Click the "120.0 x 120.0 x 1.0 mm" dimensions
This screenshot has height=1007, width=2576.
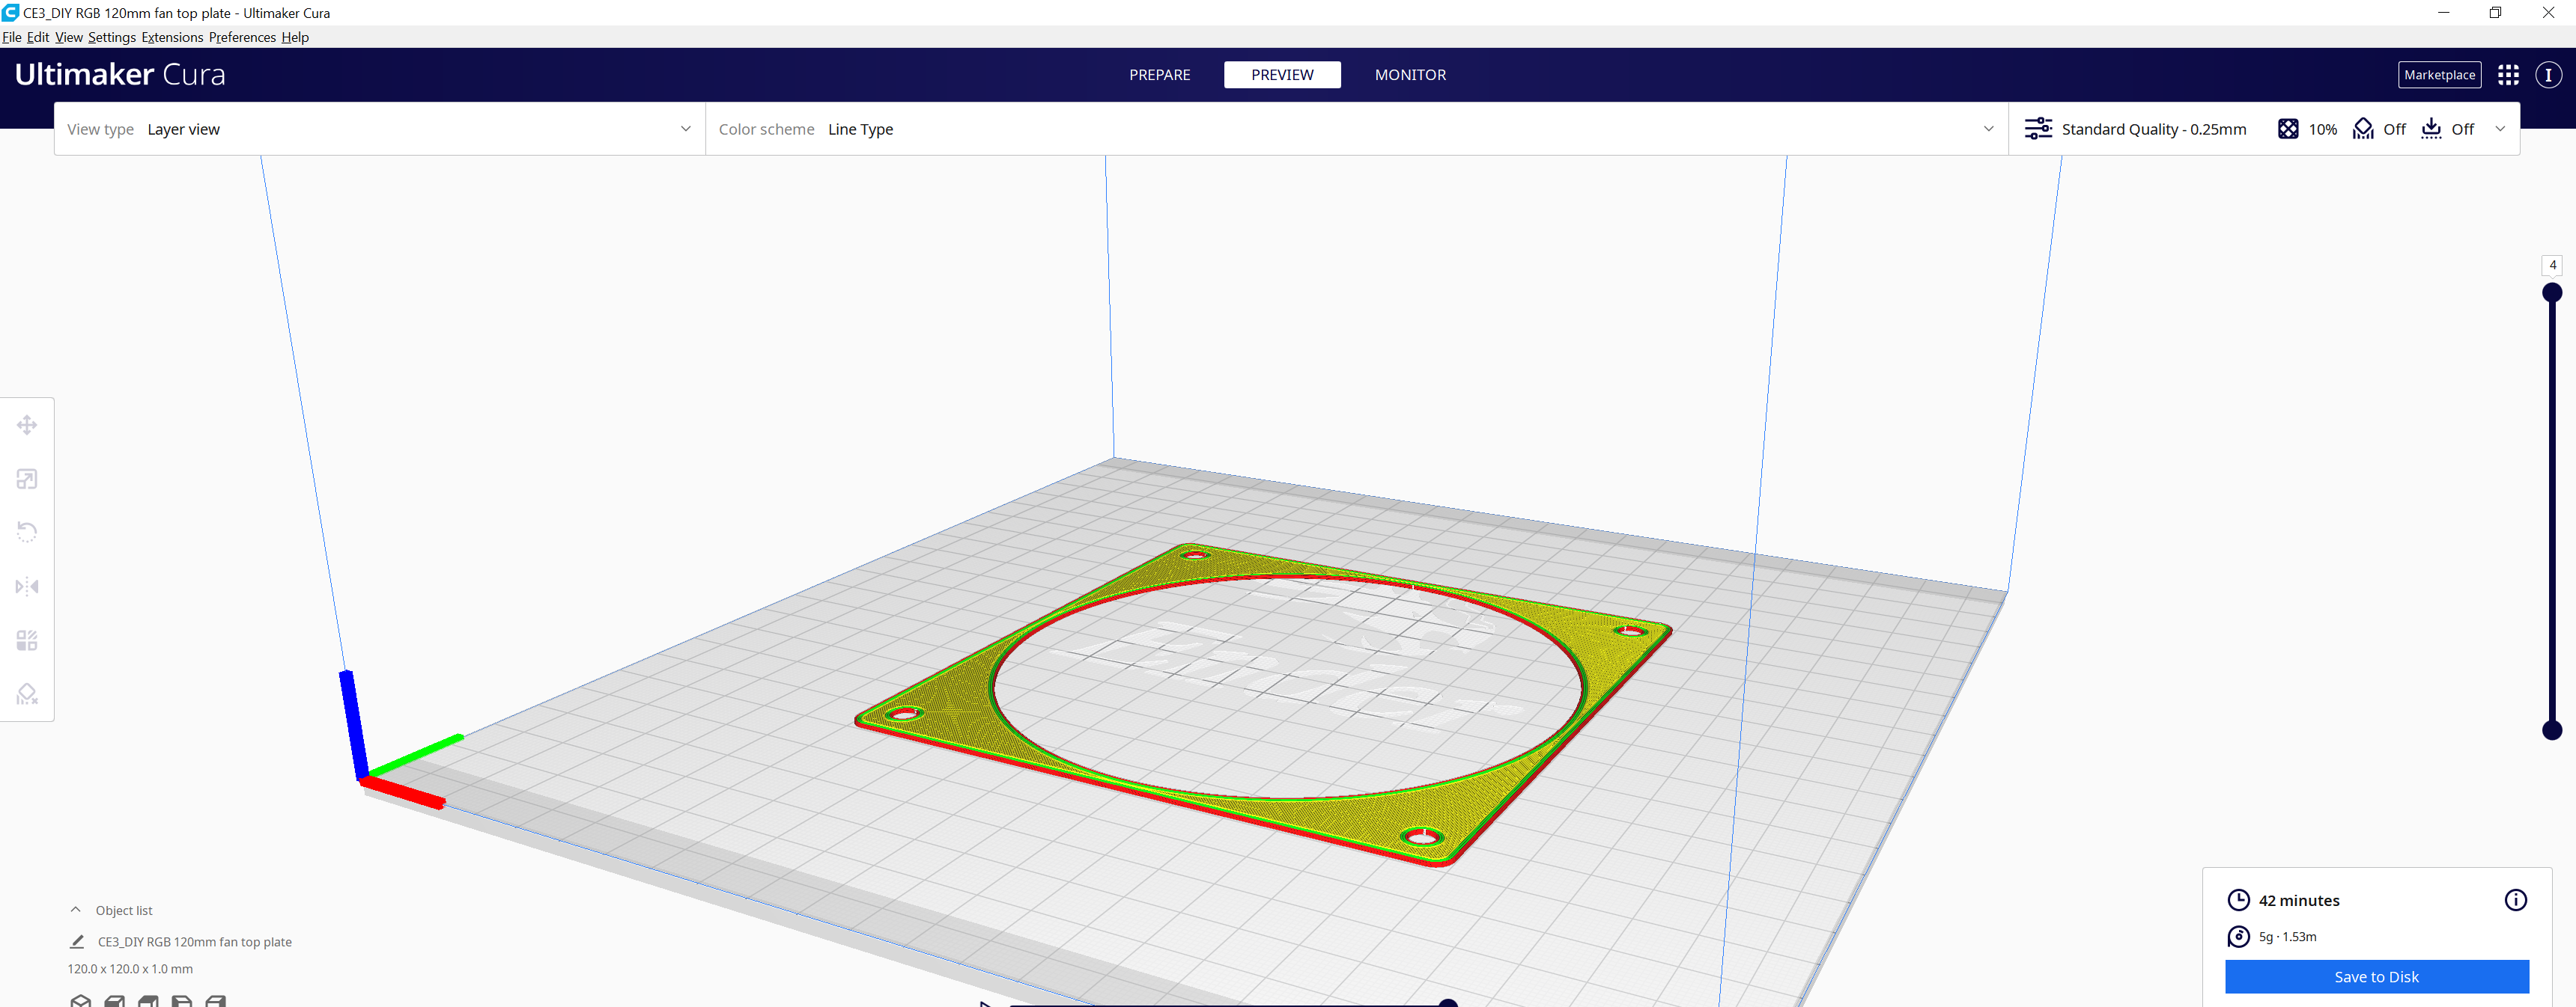130,969
